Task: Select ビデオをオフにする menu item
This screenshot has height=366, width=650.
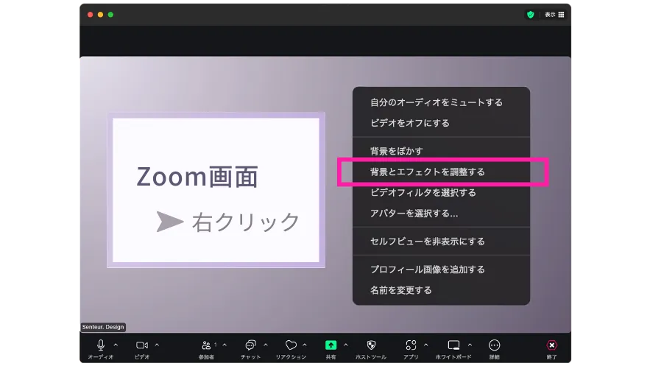Action: tap(441, 123)
